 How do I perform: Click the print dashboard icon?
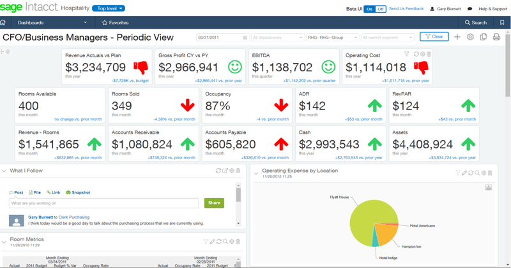tap(496, 38)
